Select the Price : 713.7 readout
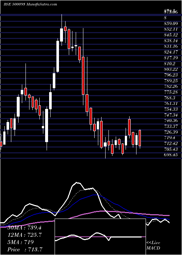Viewport: 182px width, 255px height. point(26,250)
